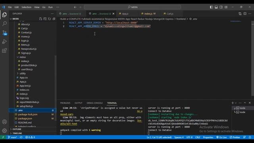Open changes for the .env file
The height and width of the screenshot is (143, 254).
(240, 14)
